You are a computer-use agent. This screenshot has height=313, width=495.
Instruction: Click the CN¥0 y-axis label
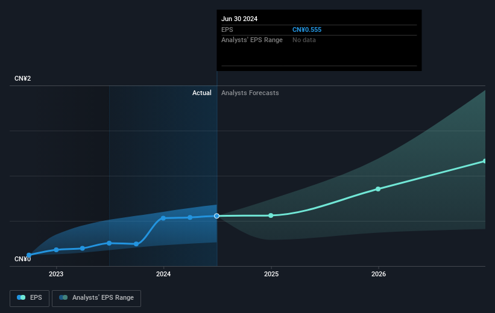(x=23, y=259)
